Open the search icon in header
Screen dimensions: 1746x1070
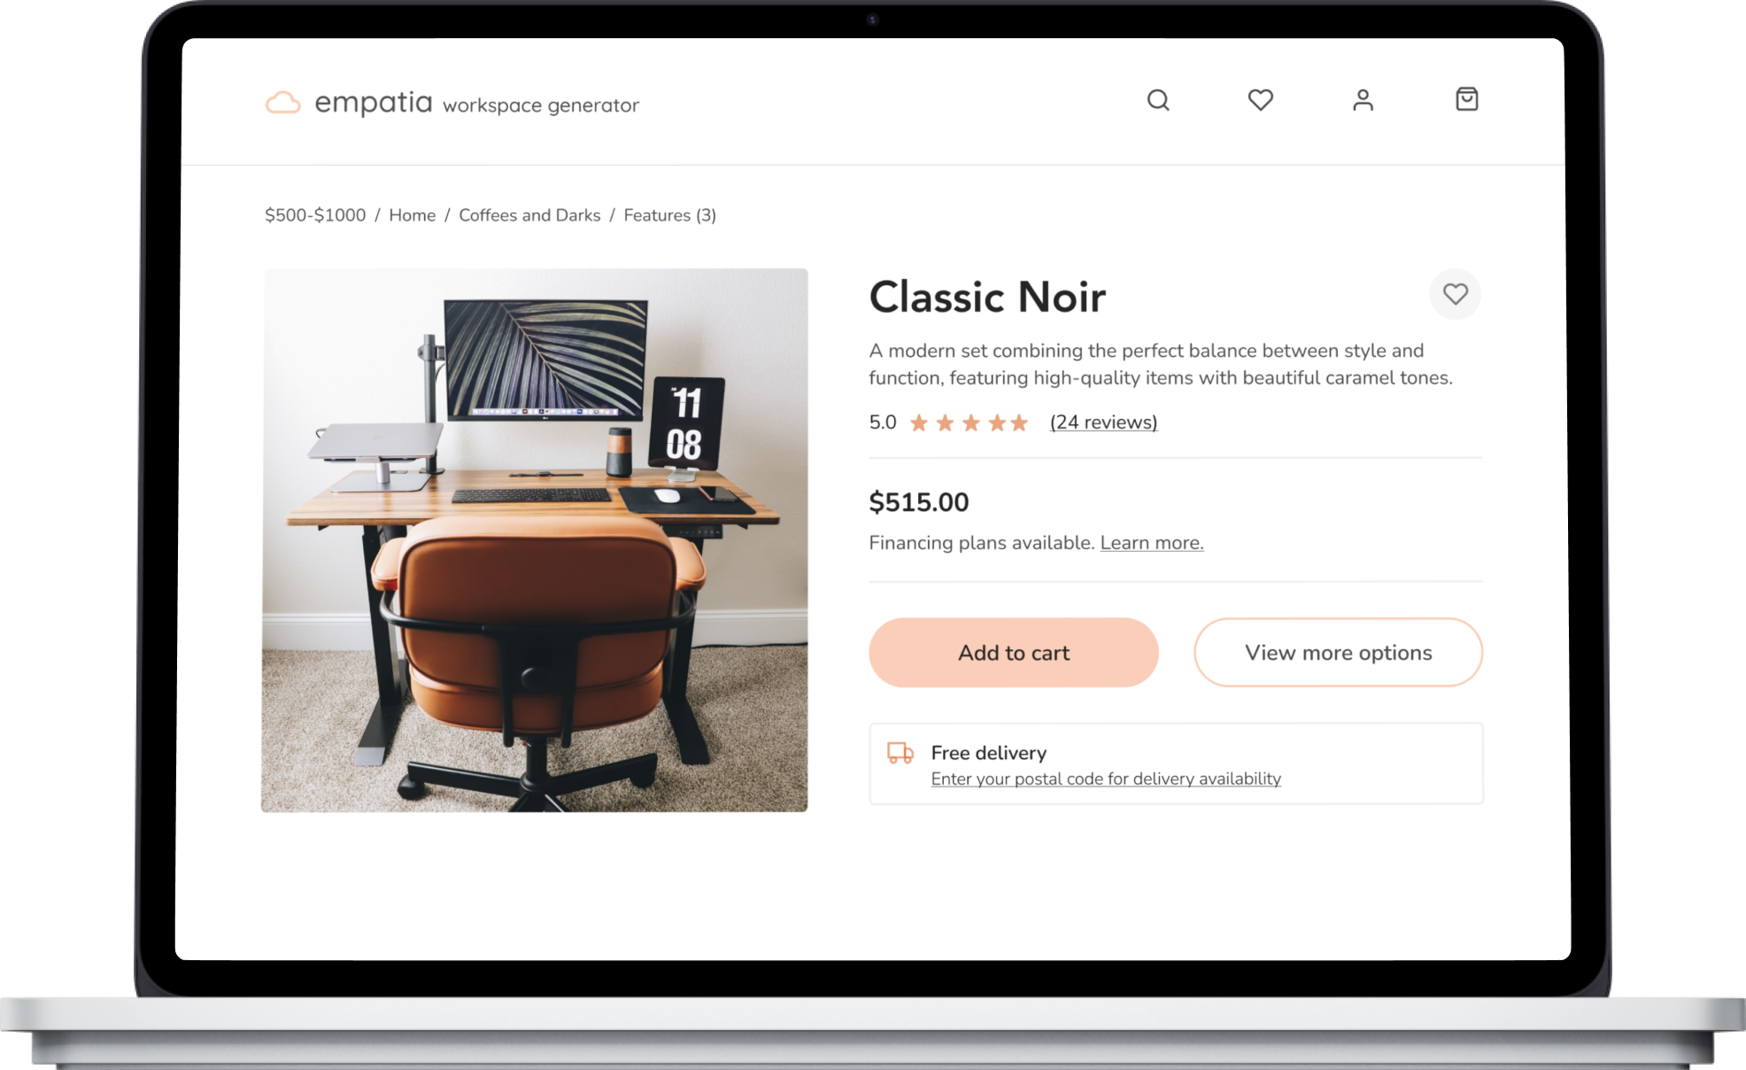[x=1158, y=100]
